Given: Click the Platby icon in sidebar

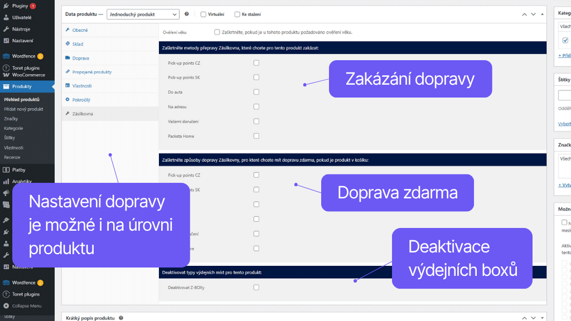Looking at the screenshot, I should (x=6, y=170).
